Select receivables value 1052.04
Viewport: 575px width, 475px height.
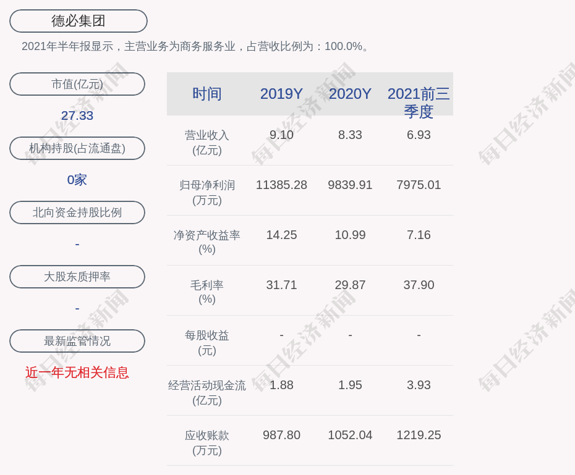tap(350, 435)
